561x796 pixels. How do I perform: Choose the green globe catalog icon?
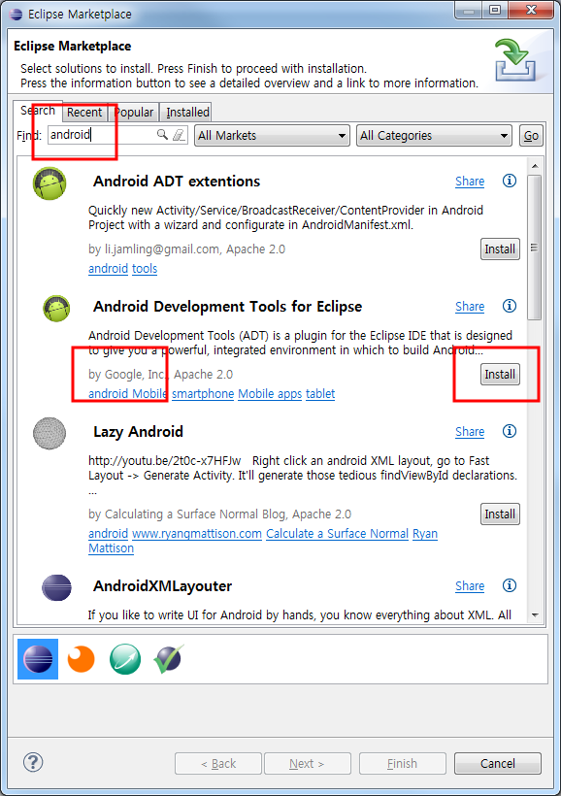click(125, 659)
